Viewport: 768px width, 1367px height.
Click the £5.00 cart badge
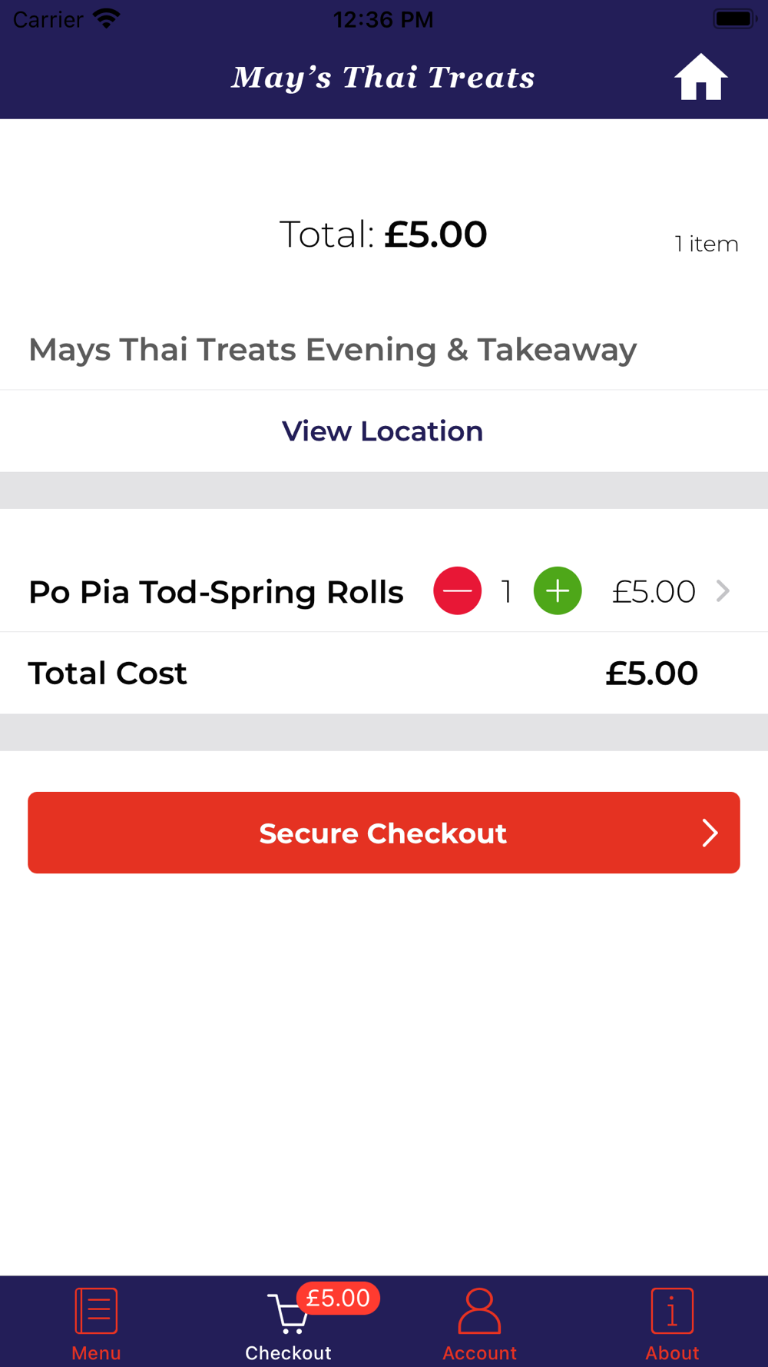coord(338,1298)
